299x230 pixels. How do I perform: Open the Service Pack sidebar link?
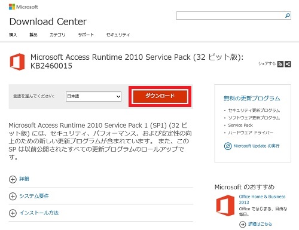coord(240,125)
